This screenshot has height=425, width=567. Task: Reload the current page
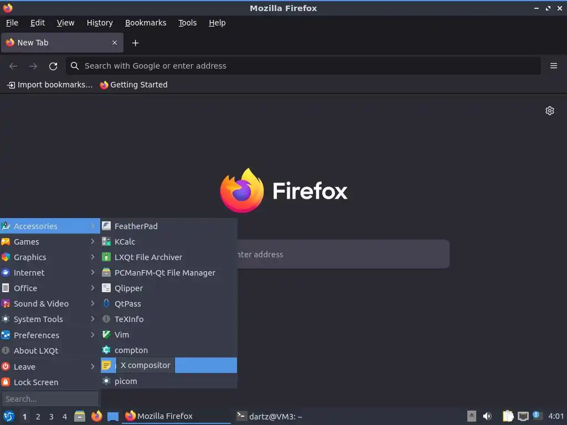(53, 66)
